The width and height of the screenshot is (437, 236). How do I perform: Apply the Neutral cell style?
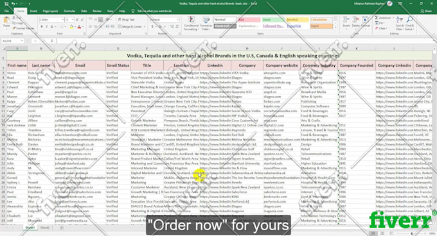pyautogui.click(x=298, y=20)
